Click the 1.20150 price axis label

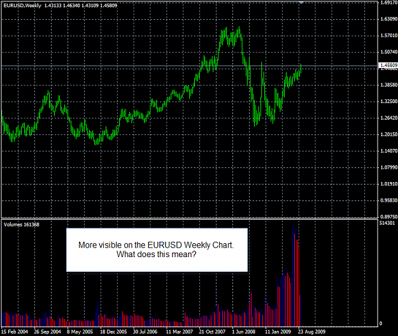point(388,134)
